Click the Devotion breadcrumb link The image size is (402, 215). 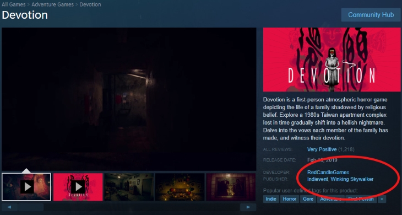click(90, 4)
